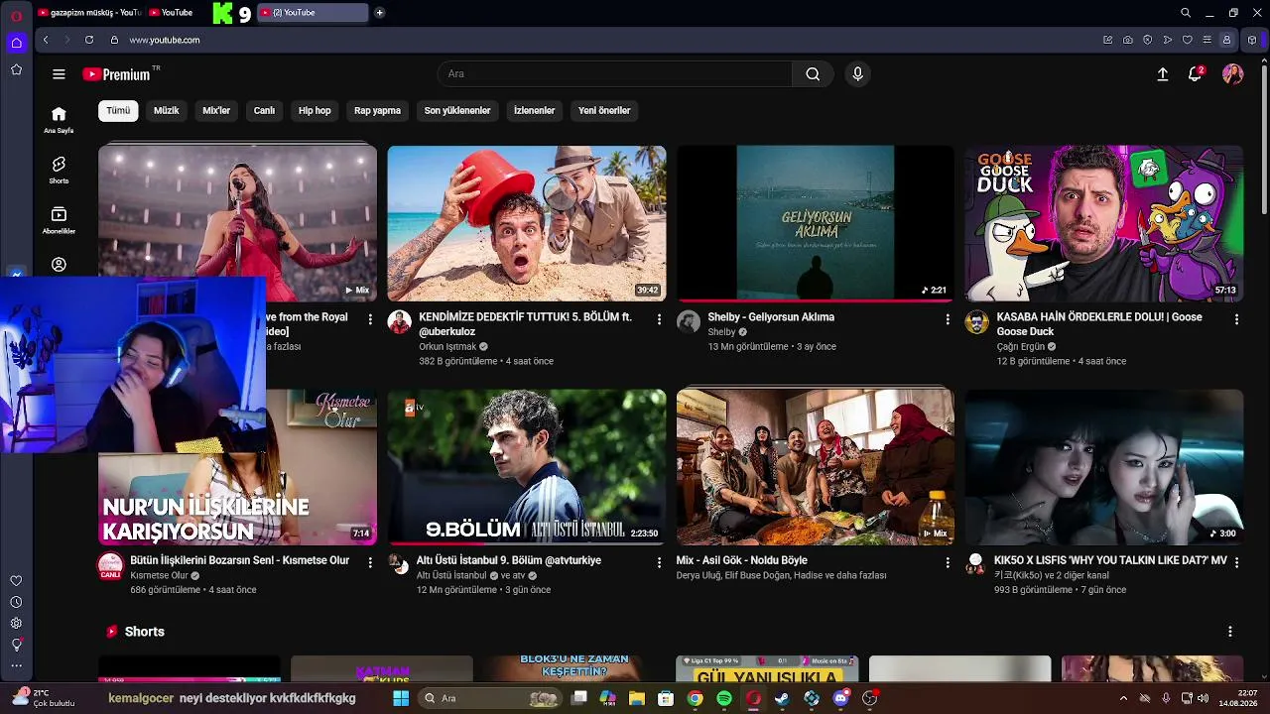
Task: Select the Mix'ler filter chip
Action: (x=216, y=111)
